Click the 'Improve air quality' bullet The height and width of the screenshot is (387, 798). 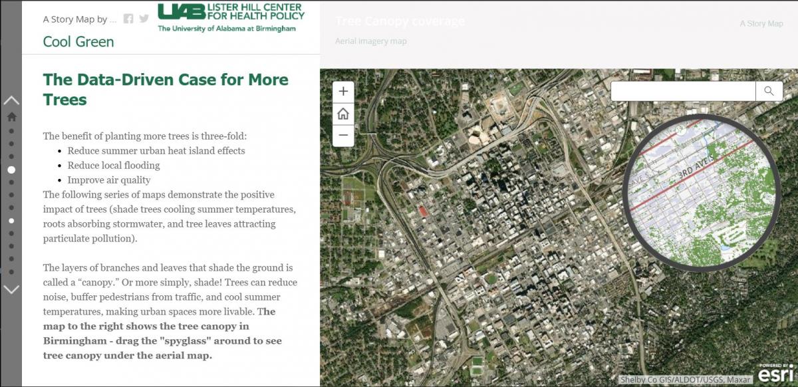pos(109,180)
